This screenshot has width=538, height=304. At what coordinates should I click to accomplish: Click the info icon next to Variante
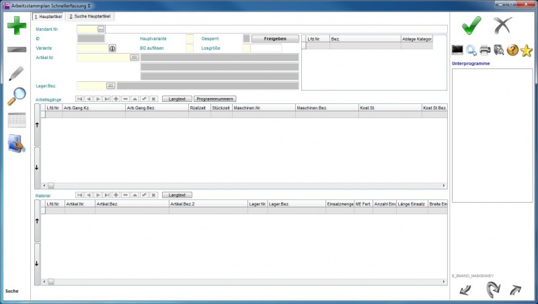pyautogui.click(x=112, y=48)
